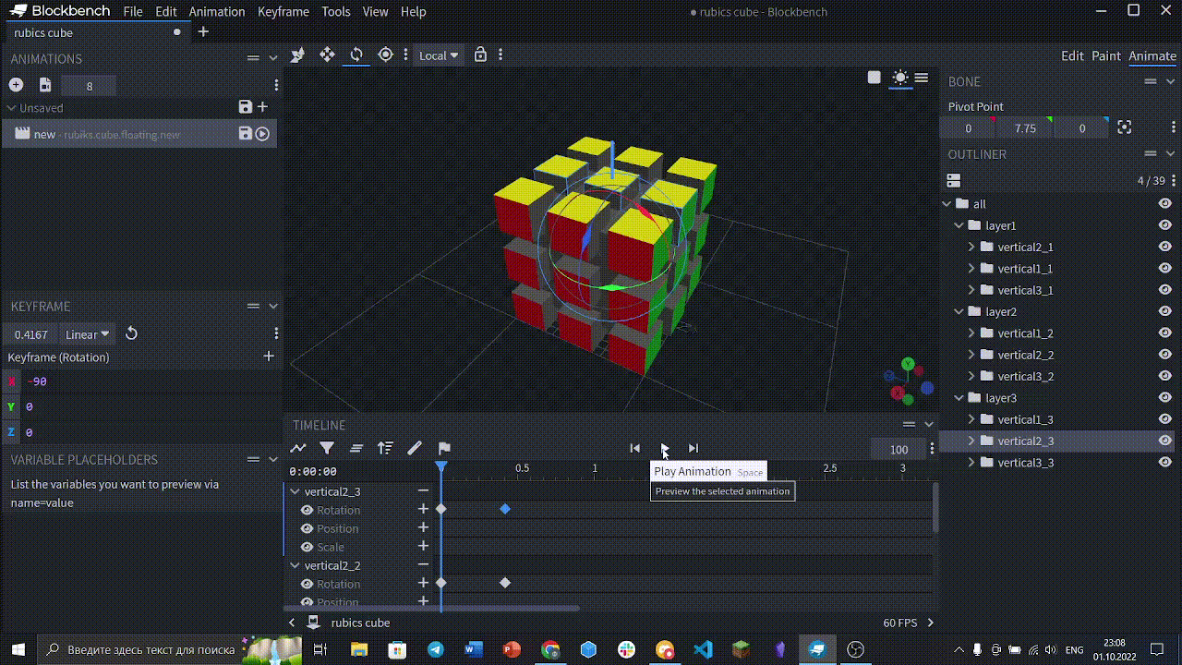Select the blue keyframe on vertical2_3 Rotation
The width and height of the screenshot is (1182, 665).
(505, 509)
